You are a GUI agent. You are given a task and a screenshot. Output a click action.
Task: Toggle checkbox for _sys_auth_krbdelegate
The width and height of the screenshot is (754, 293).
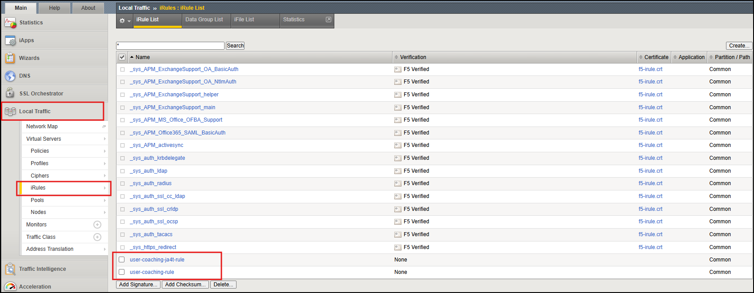122,158
